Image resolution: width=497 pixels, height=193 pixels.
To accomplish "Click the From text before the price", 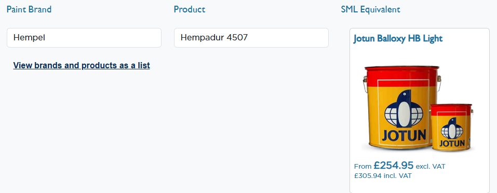I will point(362,166).
